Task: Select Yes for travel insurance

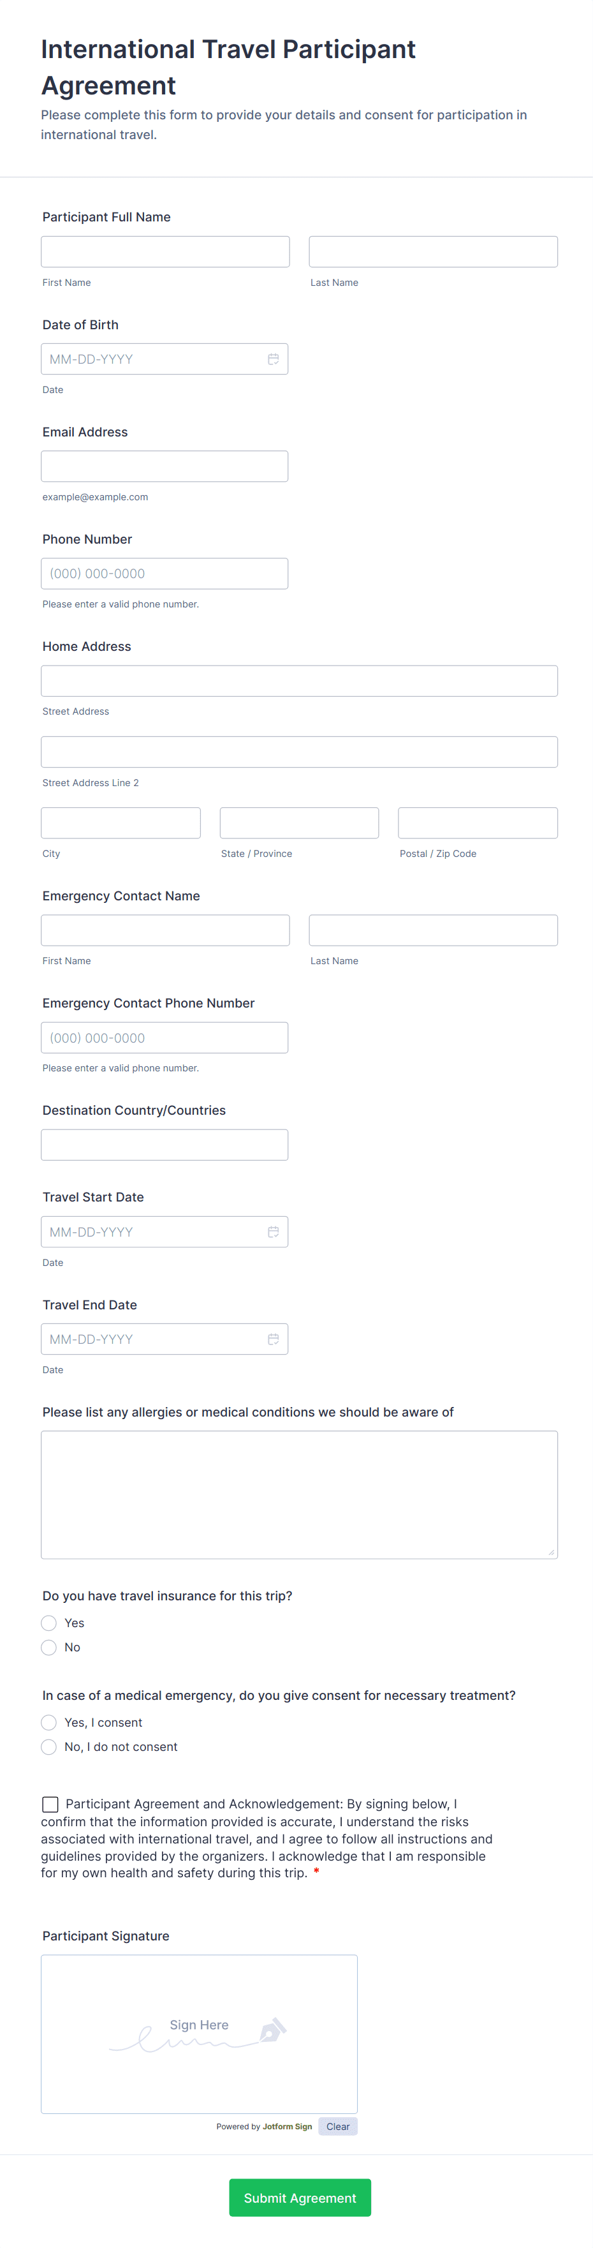Action: coord(49,1622)
